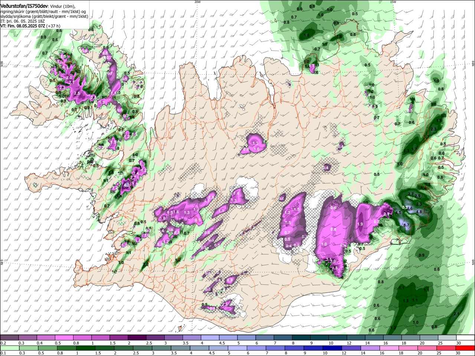Click the 'VT: Fim. 08.05.2025 07Z' valid time
The width and height of the screenshot is (475, 356).
pos(23,26)
